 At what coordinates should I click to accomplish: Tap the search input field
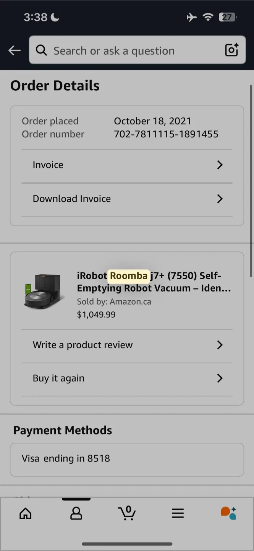tap(115, 50)
